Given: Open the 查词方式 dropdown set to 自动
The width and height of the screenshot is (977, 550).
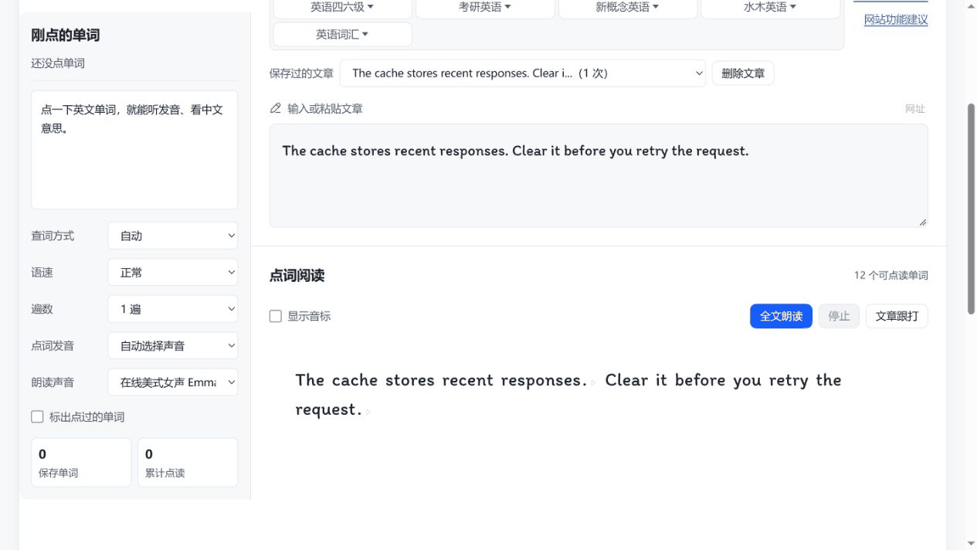Looking at the screenshot, I should (x=173, y=236).
